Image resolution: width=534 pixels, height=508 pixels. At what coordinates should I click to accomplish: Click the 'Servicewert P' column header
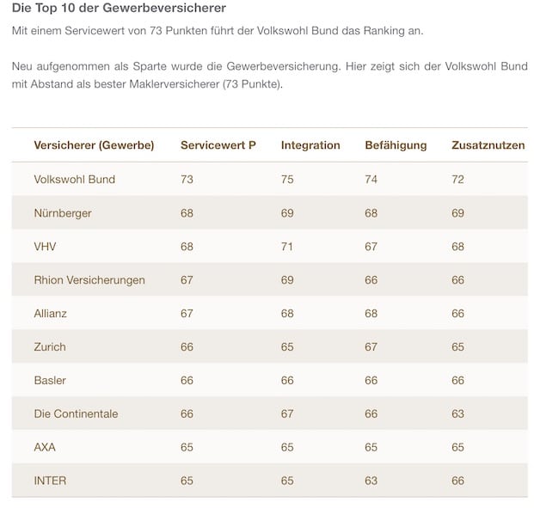218,145
